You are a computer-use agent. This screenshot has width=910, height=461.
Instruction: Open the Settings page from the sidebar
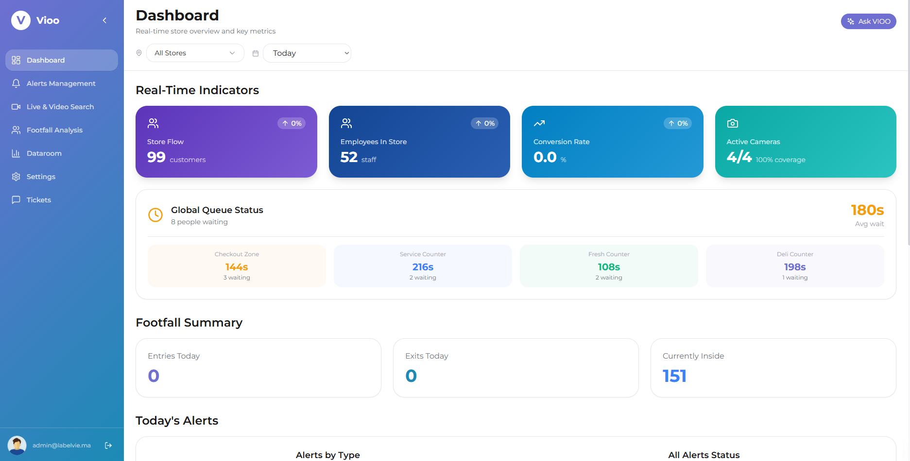pos(41,176)
